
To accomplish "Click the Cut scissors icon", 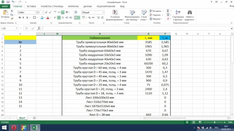I will pyautogui.click(x=12, y=11).
